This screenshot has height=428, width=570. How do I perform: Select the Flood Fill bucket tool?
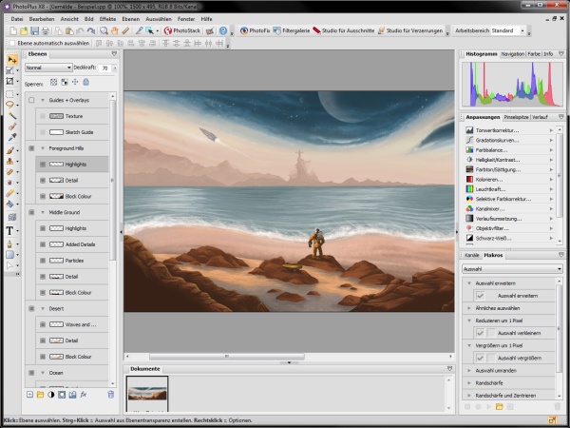(9, 204)
